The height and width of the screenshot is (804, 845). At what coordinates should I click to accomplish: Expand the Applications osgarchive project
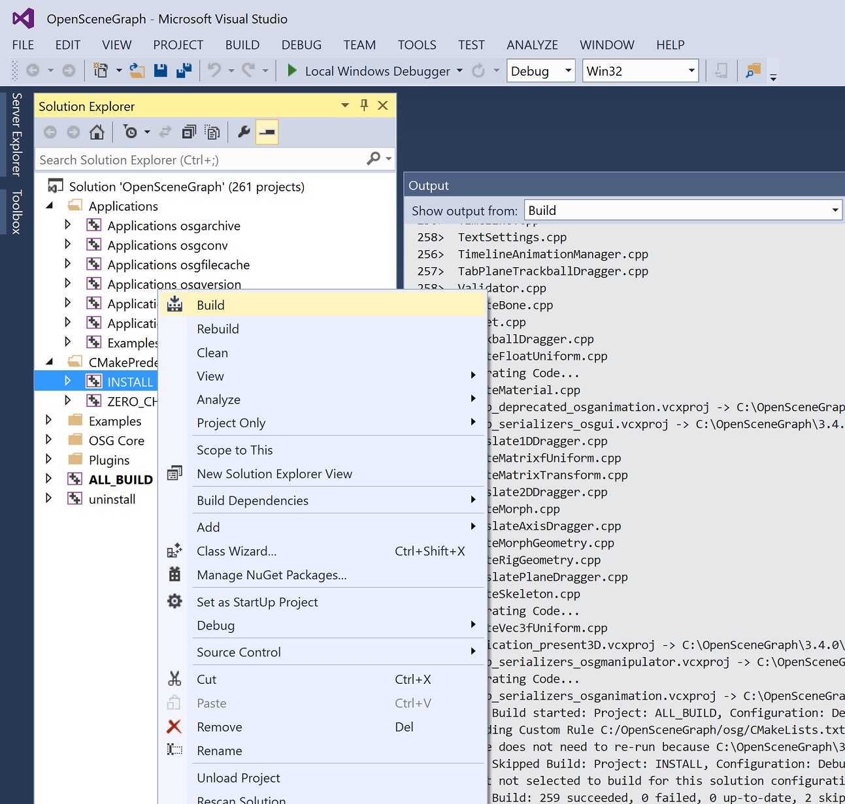(x=68, y=225)
